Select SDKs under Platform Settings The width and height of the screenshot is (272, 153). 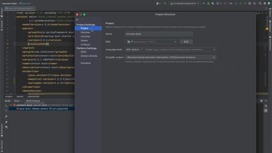83,52
